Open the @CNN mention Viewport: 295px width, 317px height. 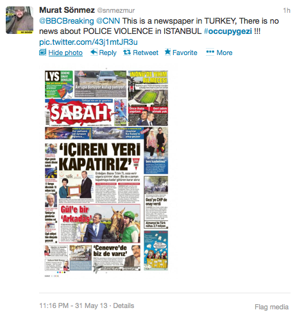pyautogui.click(x=108, y=21)
